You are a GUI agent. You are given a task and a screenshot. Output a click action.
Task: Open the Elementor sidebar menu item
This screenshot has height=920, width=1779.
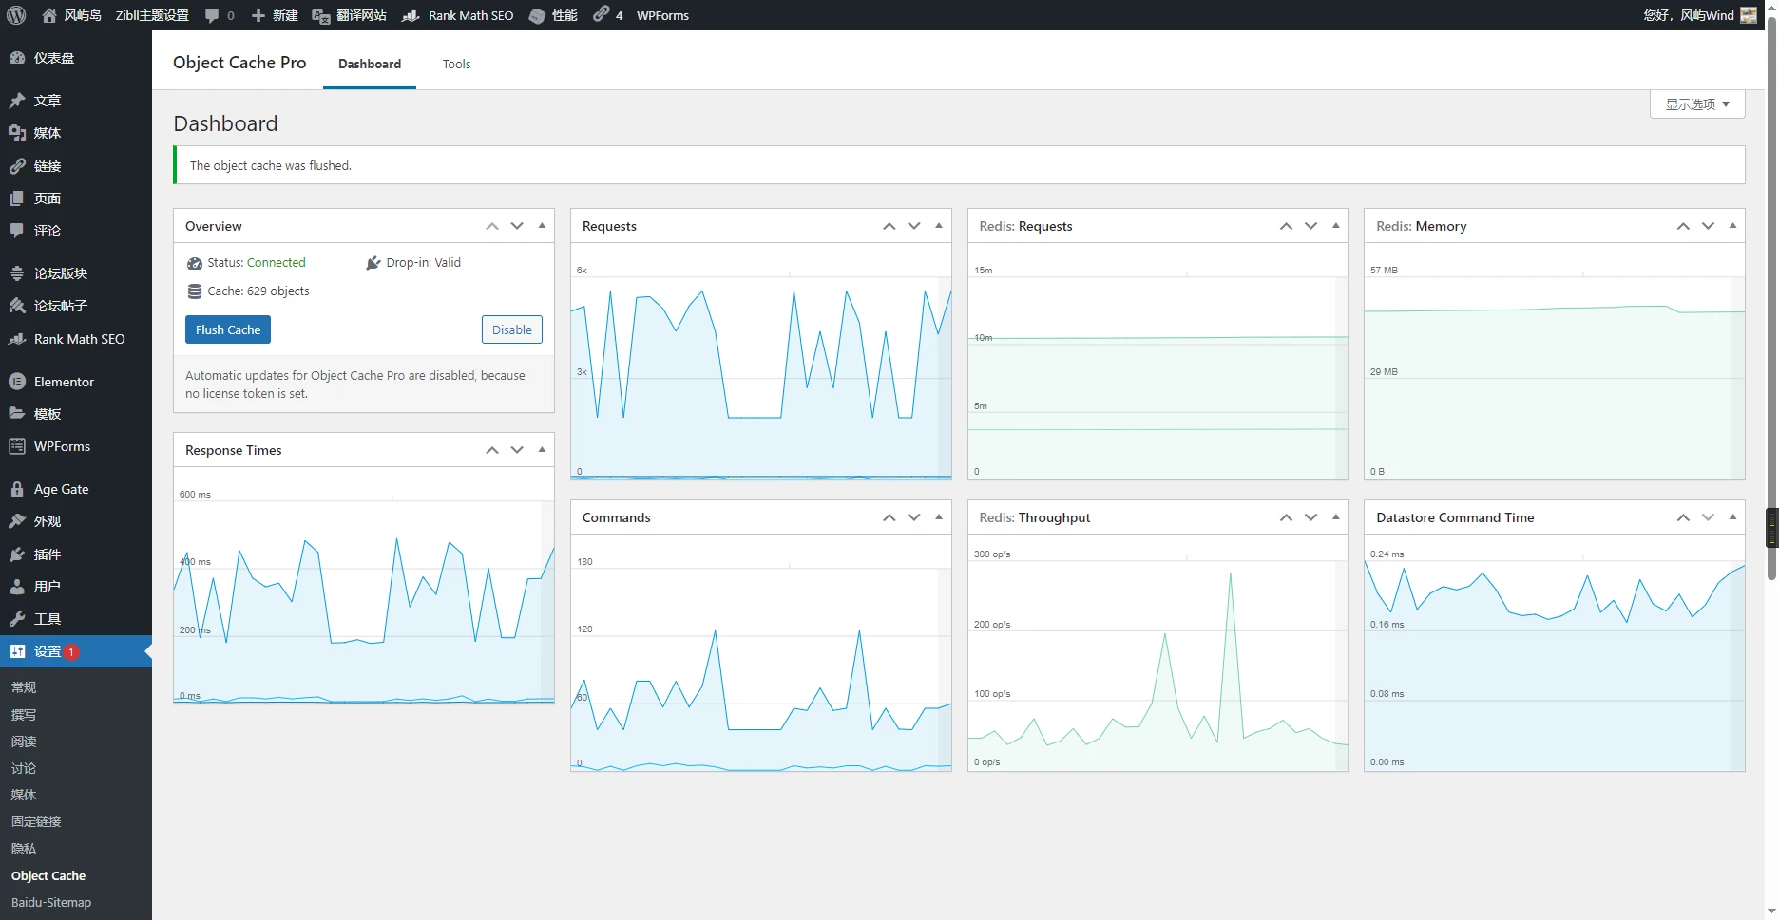coord(64,382)
